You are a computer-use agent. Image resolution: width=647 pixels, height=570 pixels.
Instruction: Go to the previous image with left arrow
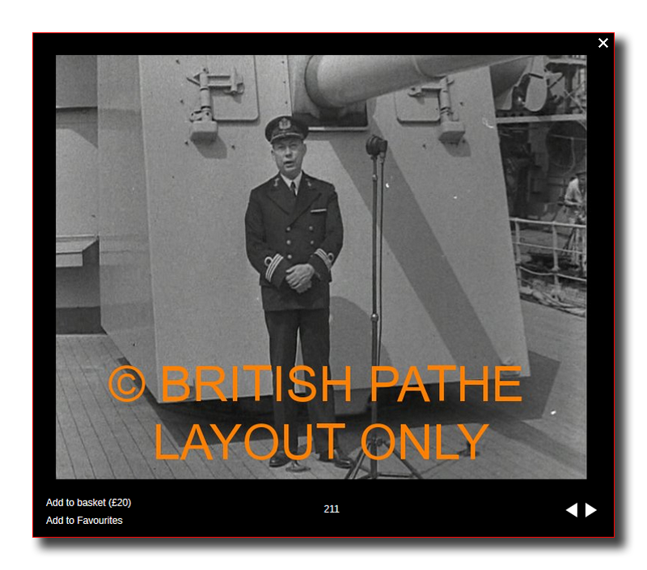(x=572, y=510)
